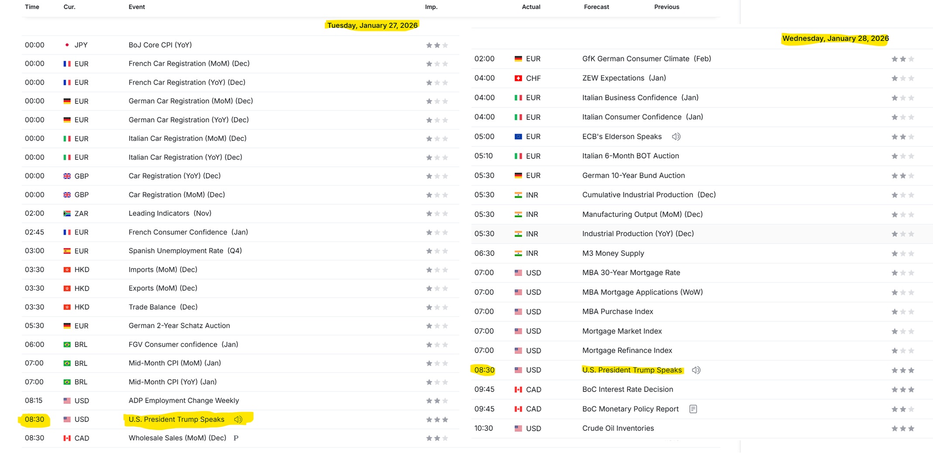933x460 pixels.
Task: Click the speaker icon beside ECB's Elderson Speaks
Action: (x=676, y=137)
